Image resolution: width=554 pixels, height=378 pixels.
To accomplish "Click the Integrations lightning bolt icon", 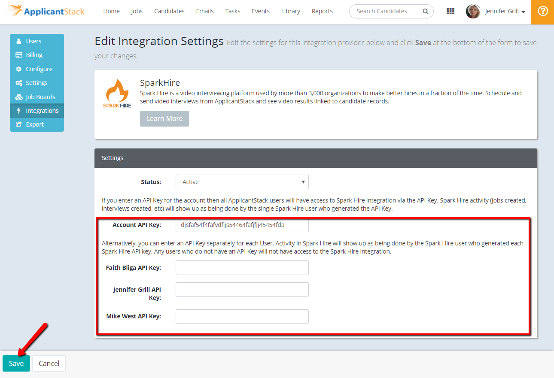I will tap(18, 110).
